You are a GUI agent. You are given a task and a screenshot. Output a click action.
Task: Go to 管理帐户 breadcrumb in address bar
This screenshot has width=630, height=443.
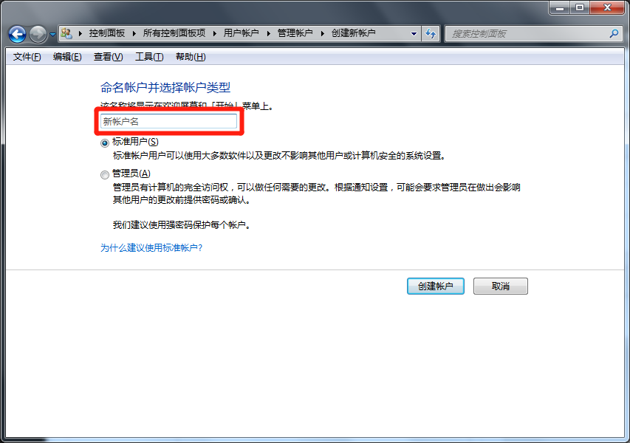tap(295, 33)
